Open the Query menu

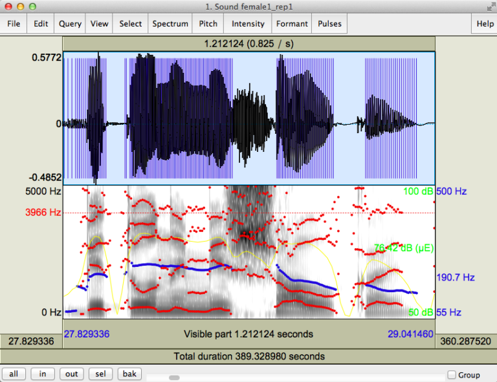[x=70, y=24]
